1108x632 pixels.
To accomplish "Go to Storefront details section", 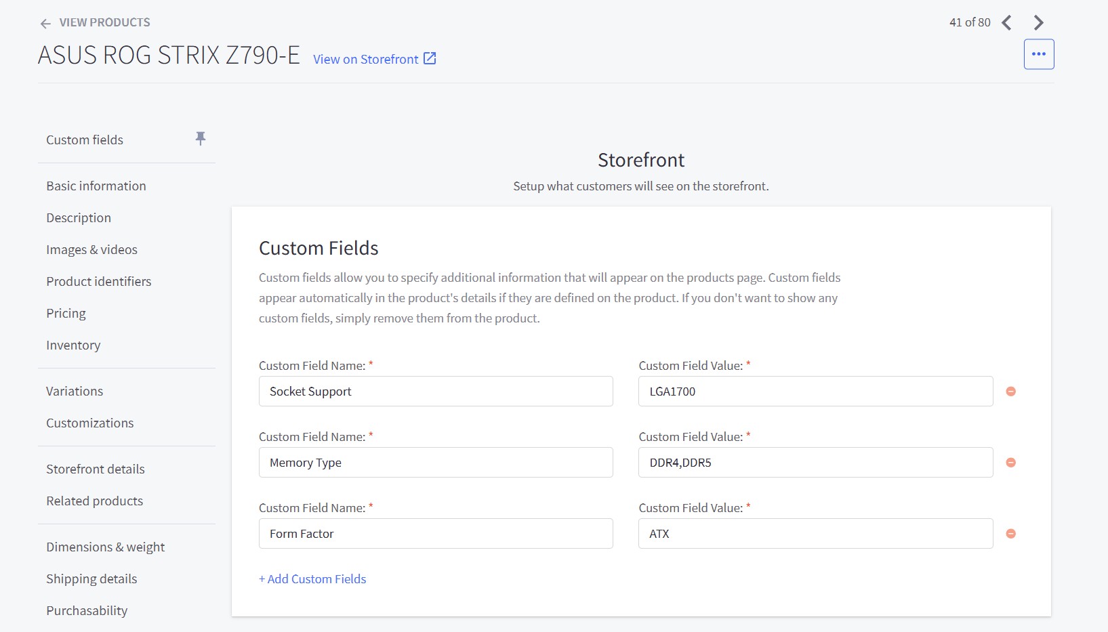I will [96, 469].
